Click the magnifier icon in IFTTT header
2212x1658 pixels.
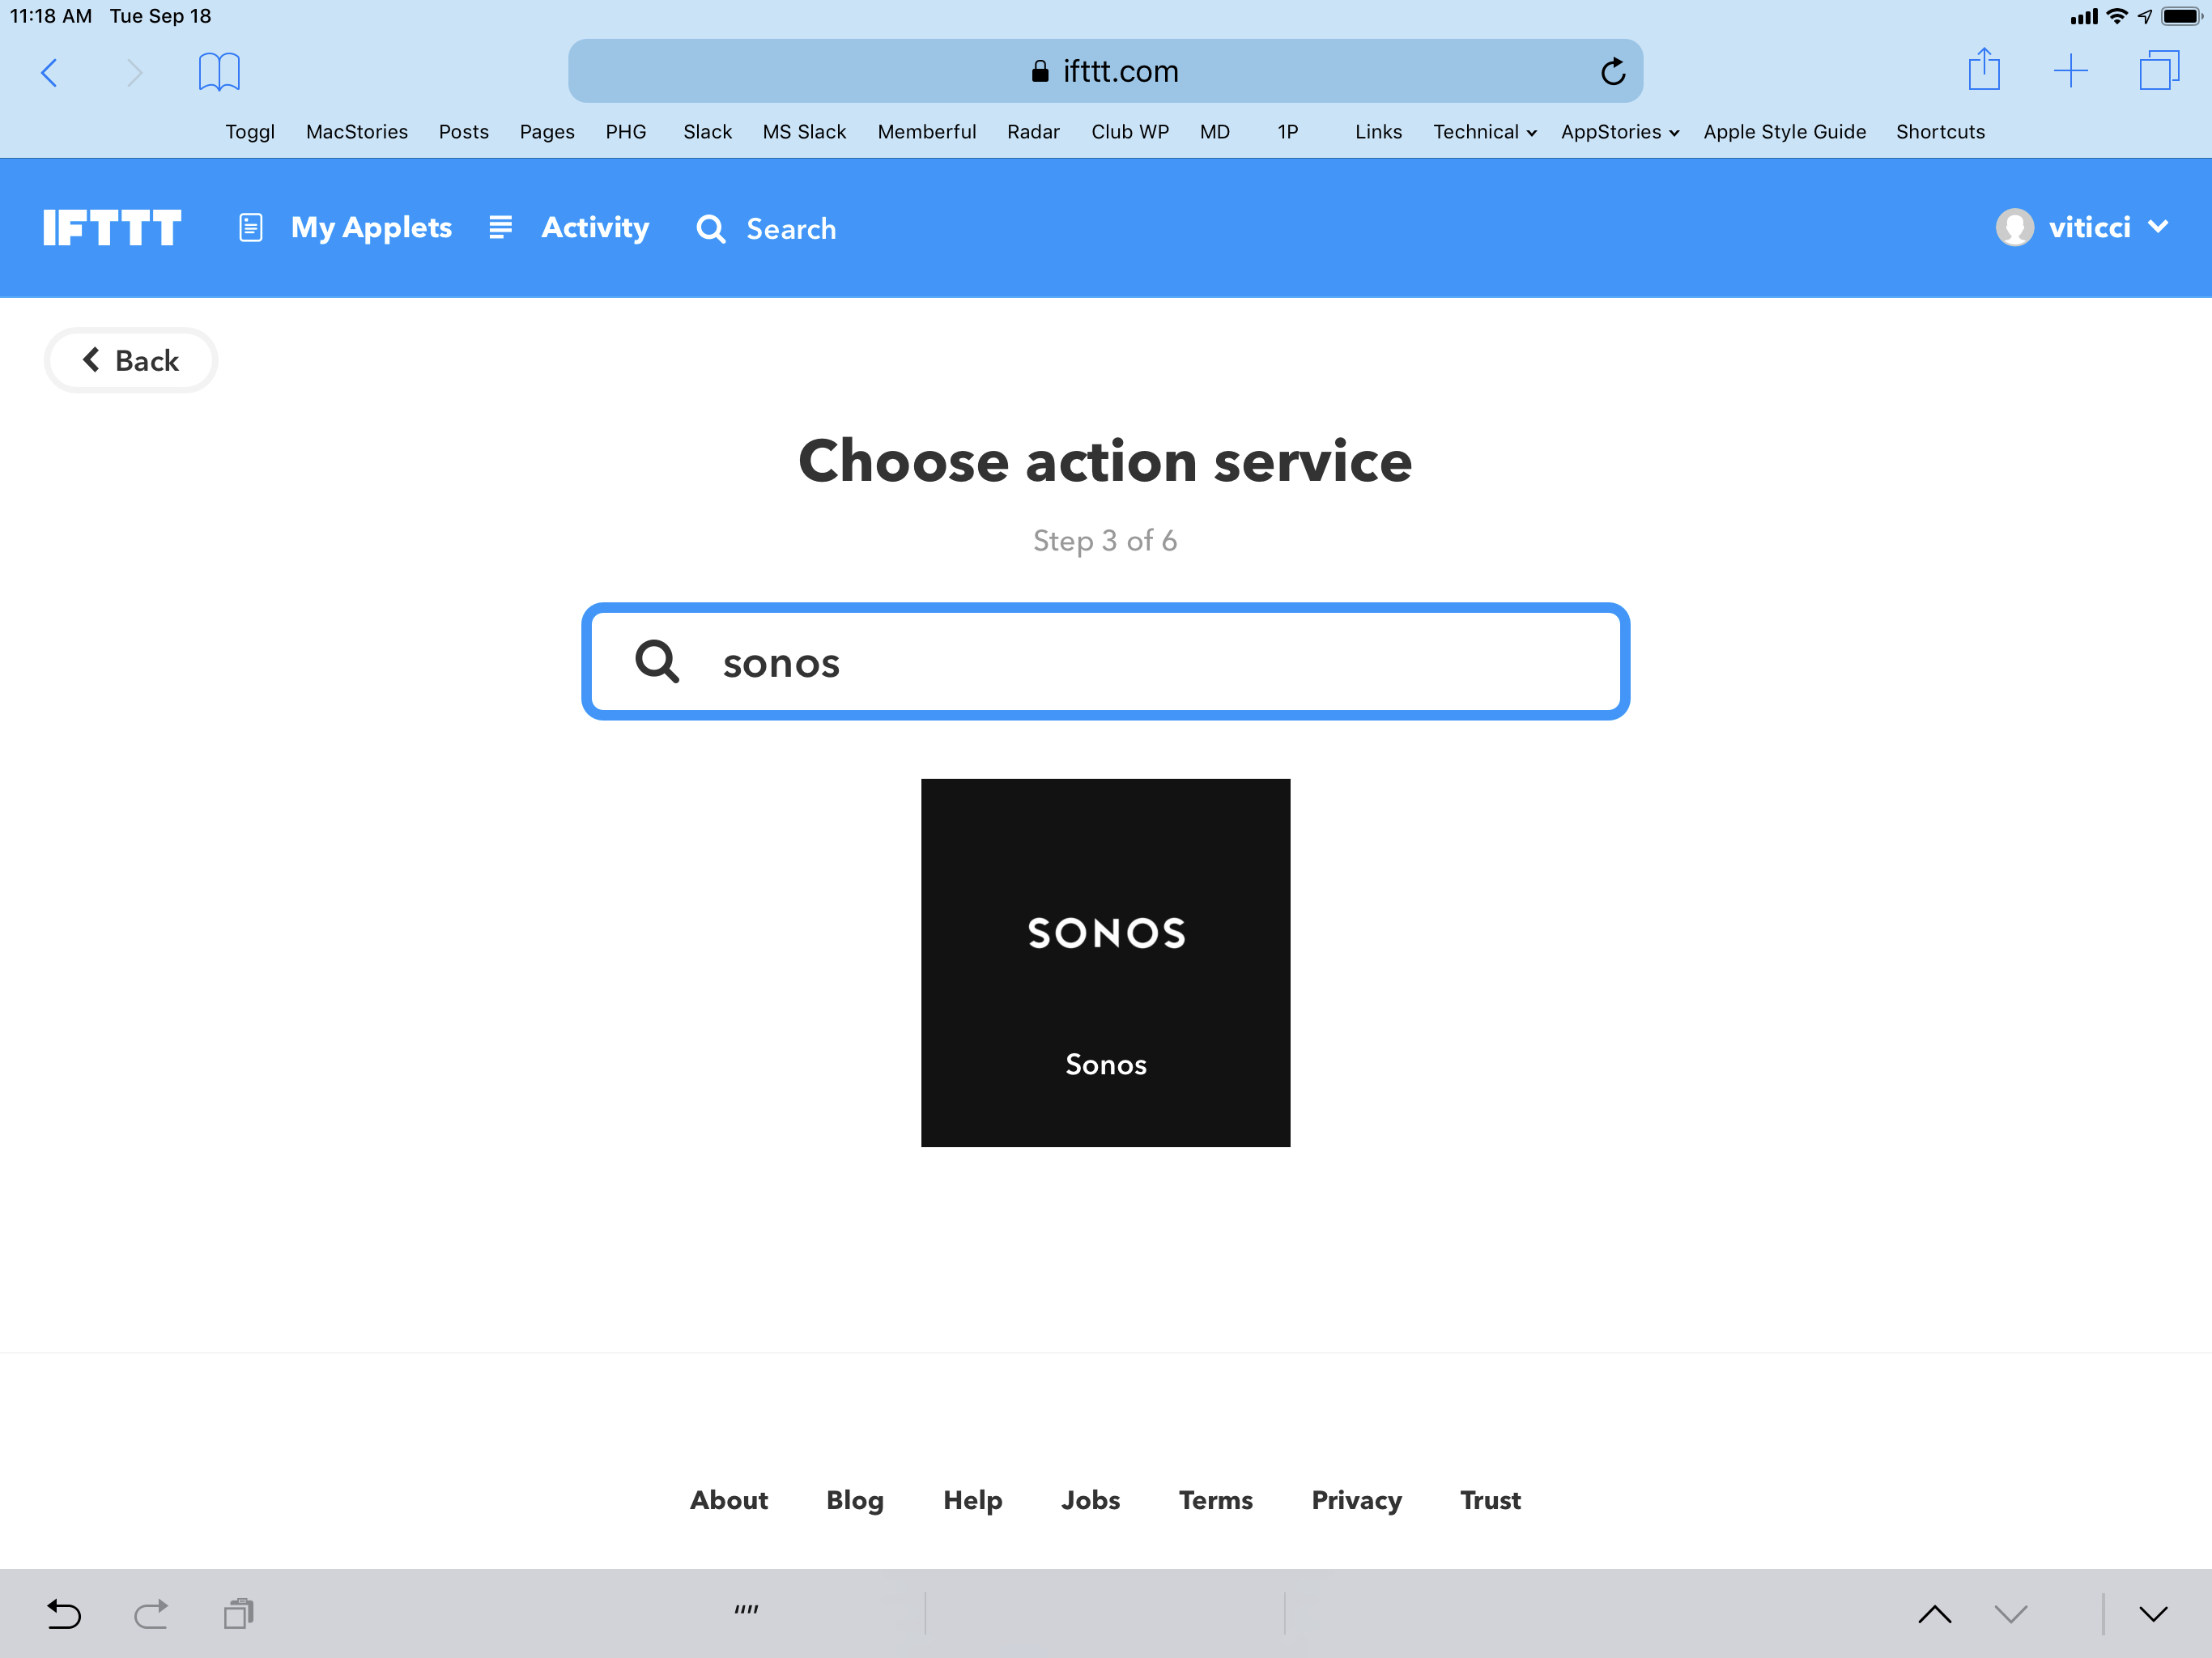[x=711, y=229]
